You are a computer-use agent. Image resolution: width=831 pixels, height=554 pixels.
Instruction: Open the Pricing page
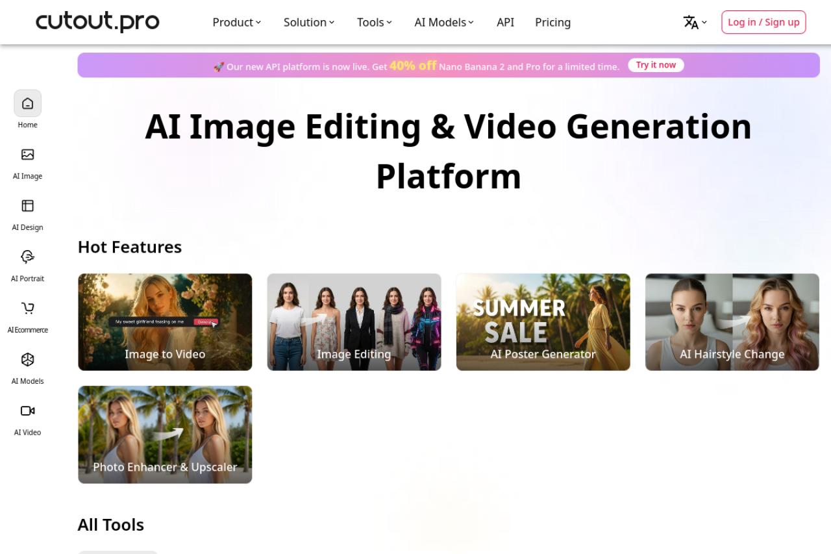(552, 23)
